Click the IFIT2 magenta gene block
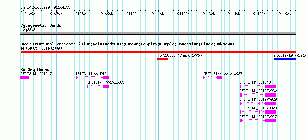This screenshot has height=140, width=306. pos(25,78)
